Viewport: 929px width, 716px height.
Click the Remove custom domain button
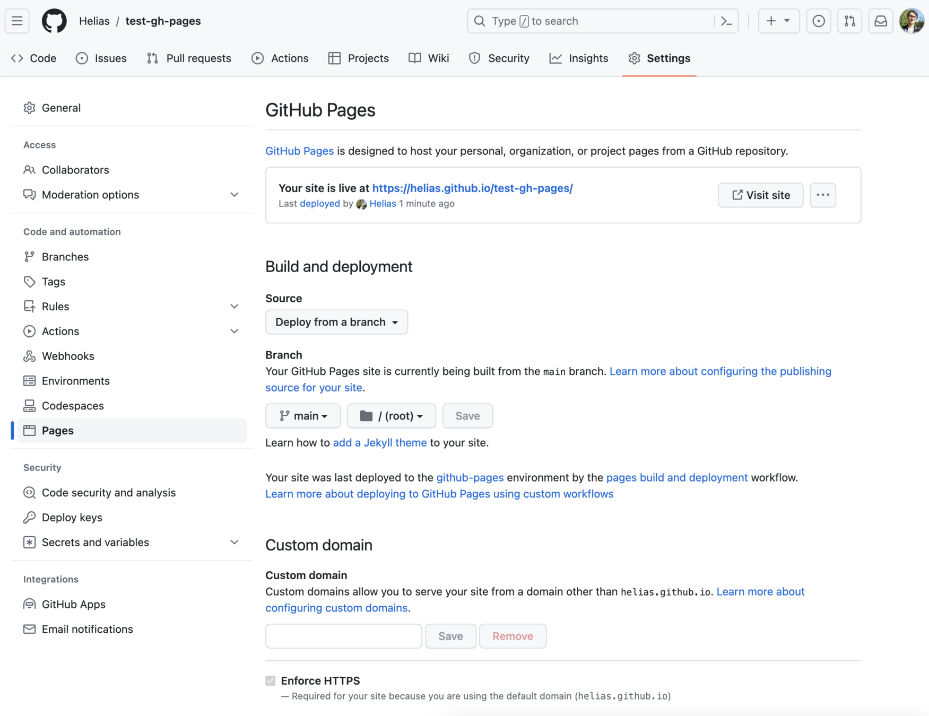pos(513,636)
